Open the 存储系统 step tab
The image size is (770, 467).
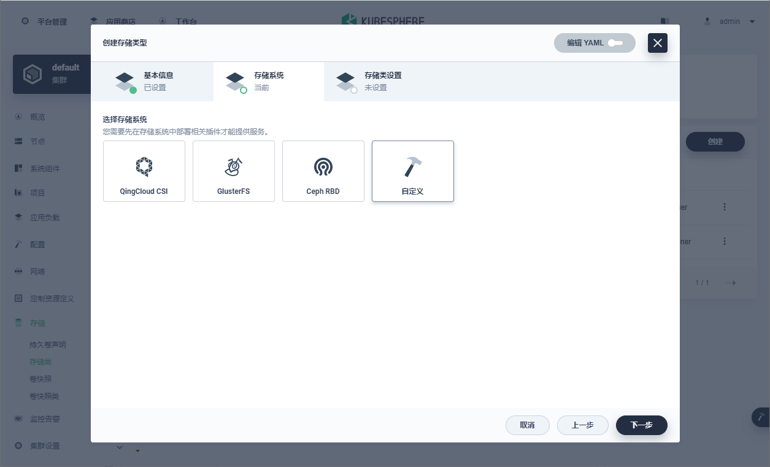pyautogui.click(x=269, y=82)
